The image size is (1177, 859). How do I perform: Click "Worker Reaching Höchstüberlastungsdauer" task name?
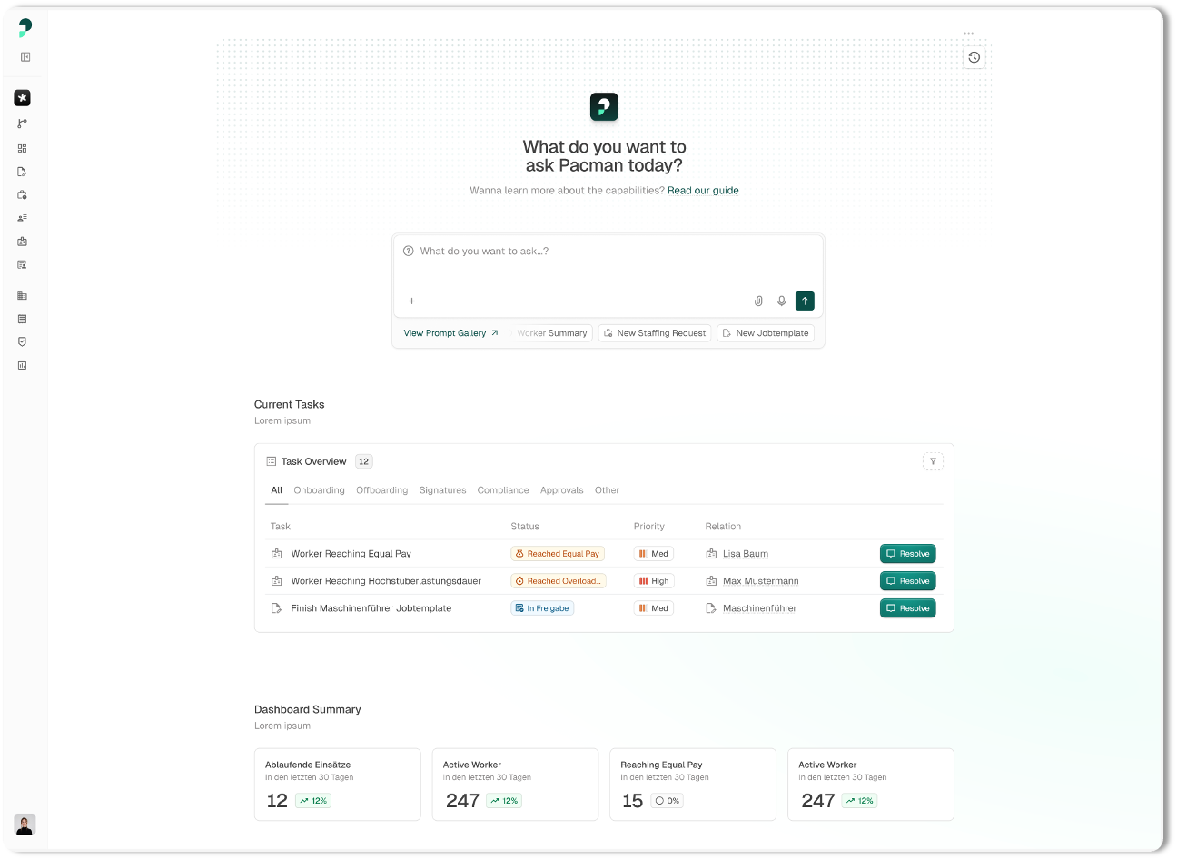(386, 581)
